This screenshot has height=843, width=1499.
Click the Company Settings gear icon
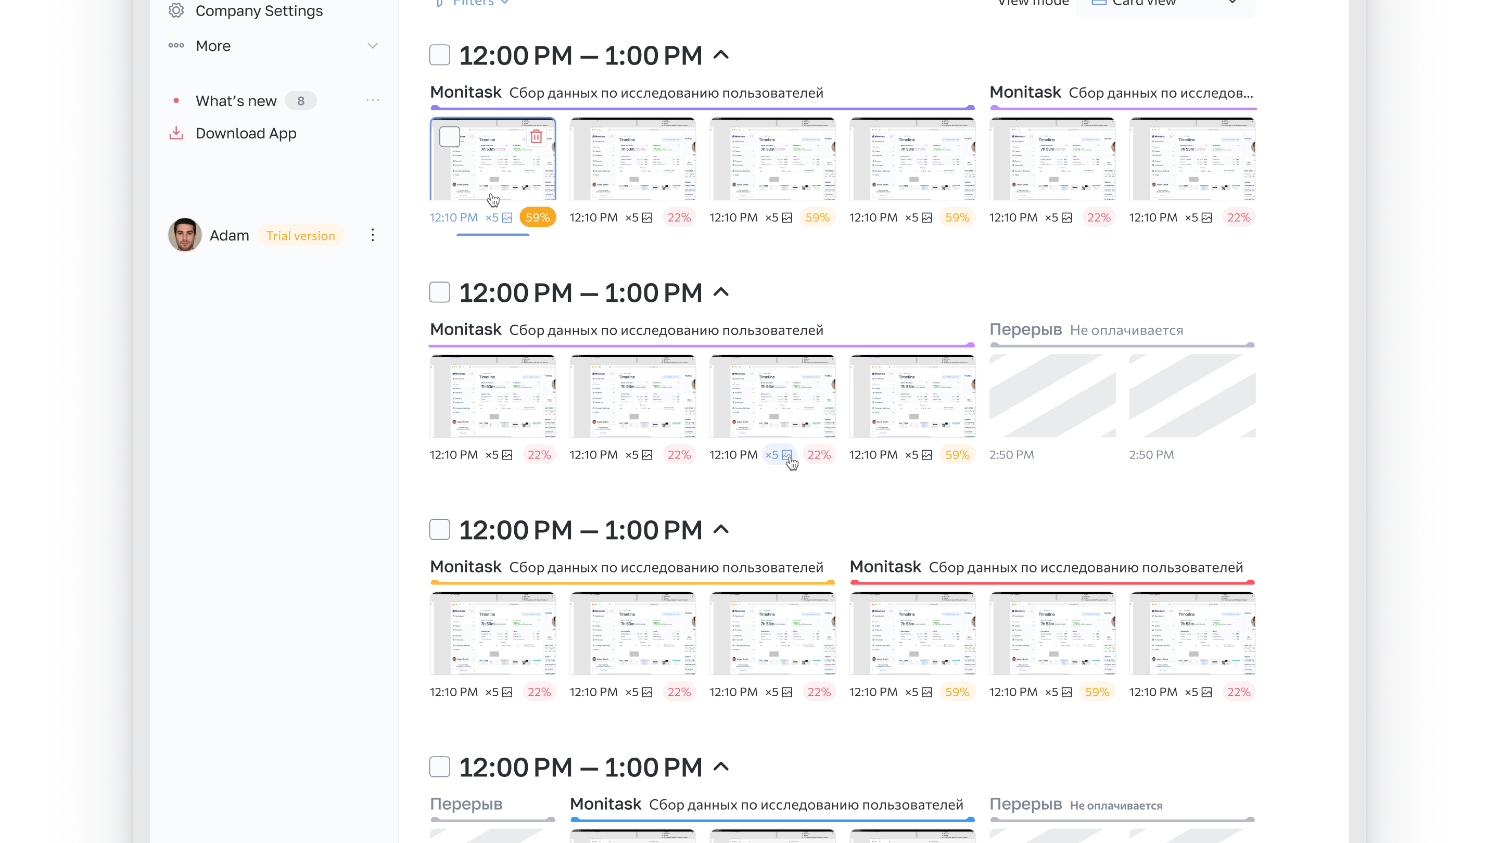(x=176, y=10)
